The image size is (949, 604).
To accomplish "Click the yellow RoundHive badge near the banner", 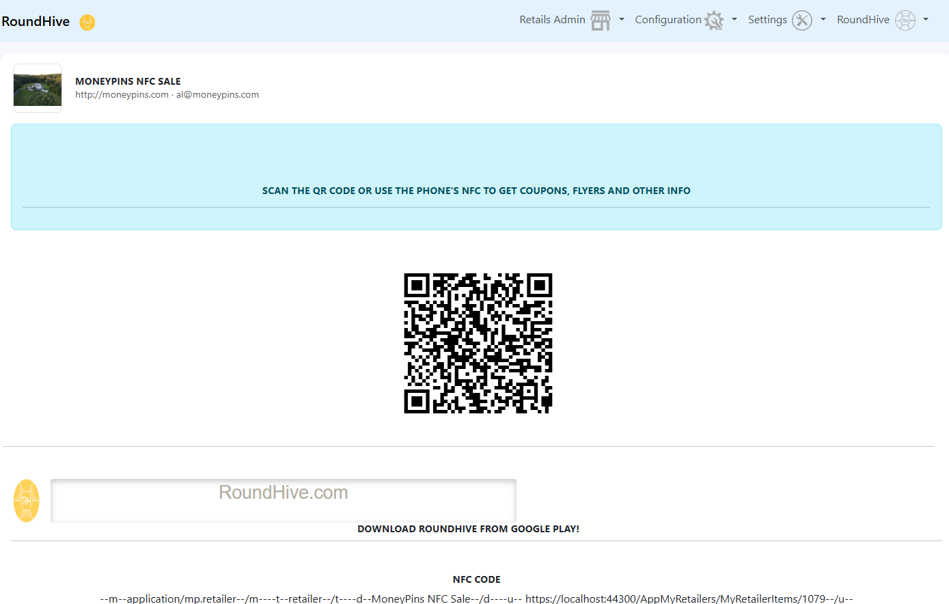I will pyautogui.click(x=27, y=501).
